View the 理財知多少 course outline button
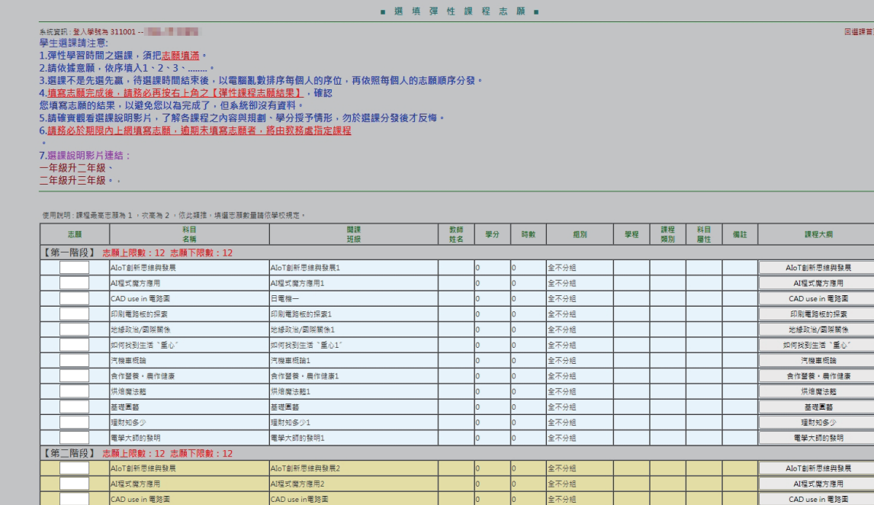This screenshot has width=874, height=505. pyautogui.click(x=817, y=422)
